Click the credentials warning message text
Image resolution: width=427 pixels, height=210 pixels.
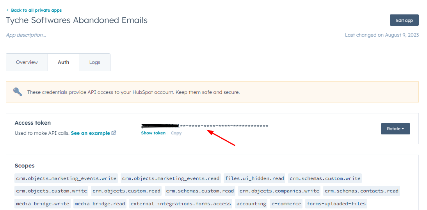point(133,92)
